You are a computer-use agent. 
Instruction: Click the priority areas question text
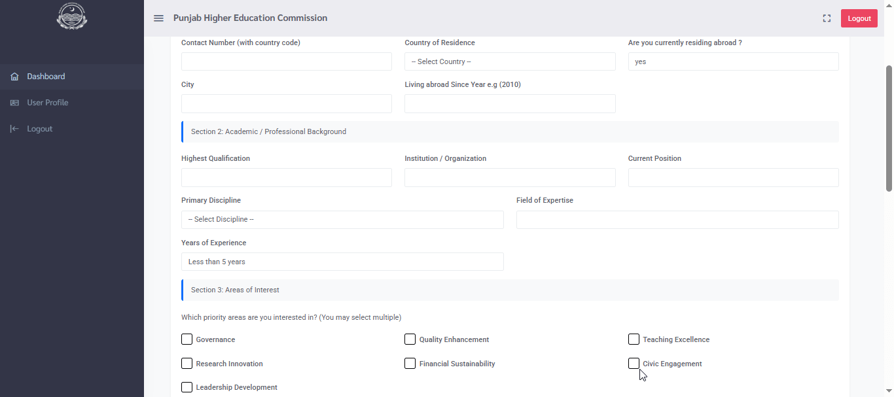[x=291, y=317]
